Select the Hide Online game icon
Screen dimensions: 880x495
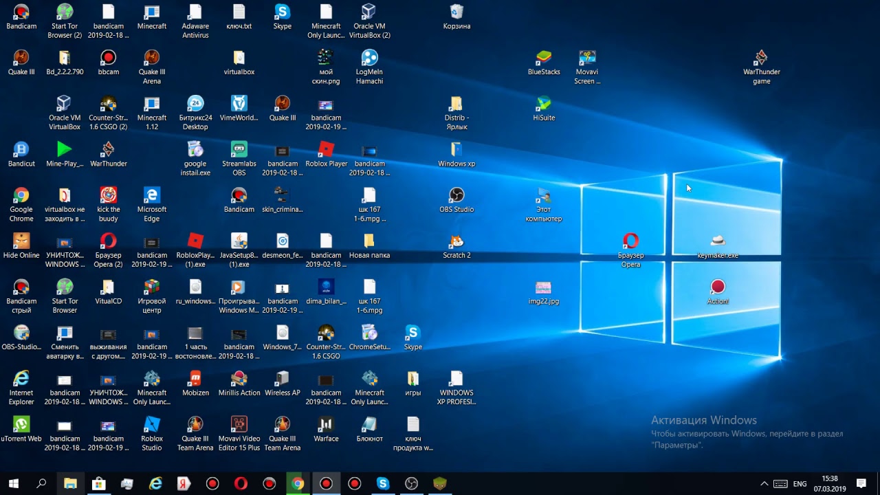pyautogui.click(x=21, y=246)
